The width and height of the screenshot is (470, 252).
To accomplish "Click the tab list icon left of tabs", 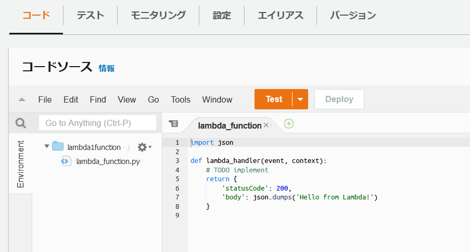I will 173,124.
